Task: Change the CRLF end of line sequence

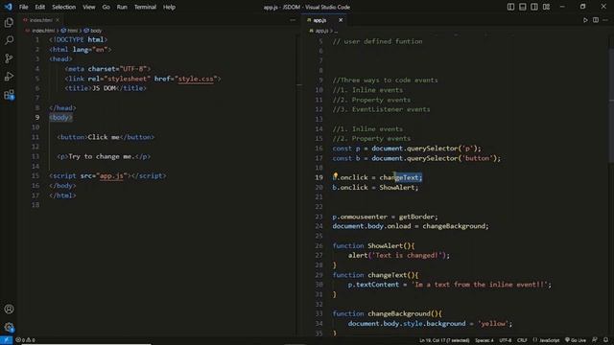Action: [x=522, y=340]
